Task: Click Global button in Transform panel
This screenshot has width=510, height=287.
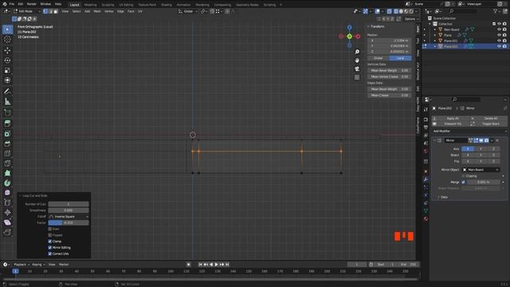Action: click(x=379, y=58)
